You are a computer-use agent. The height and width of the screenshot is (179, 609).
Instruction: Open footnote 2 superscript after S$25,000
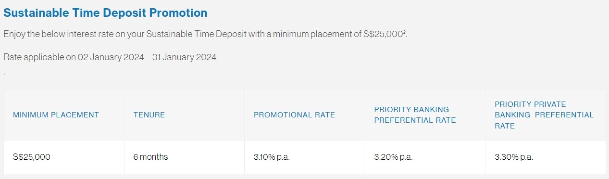pyautogui.click(x=404, y=32)
